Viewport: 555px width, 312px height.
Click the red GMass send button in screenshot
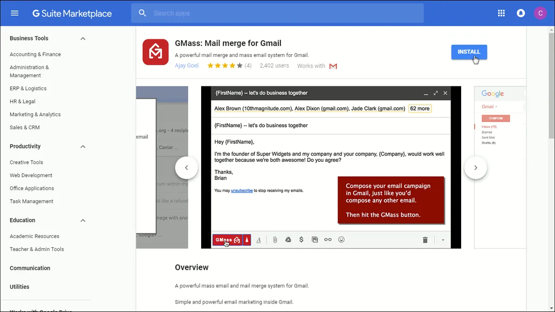(227, 240)
